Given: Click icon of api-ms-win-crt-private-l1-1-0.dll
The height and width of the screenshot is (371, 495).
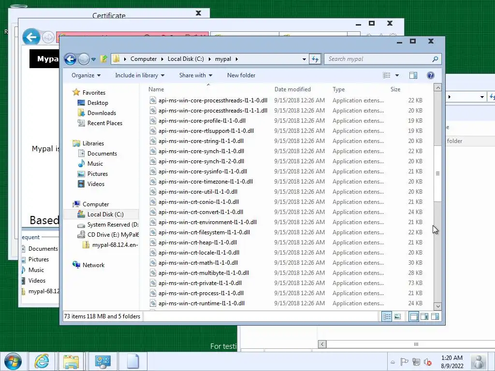Looking at the screenshot, I should (153, 283).
